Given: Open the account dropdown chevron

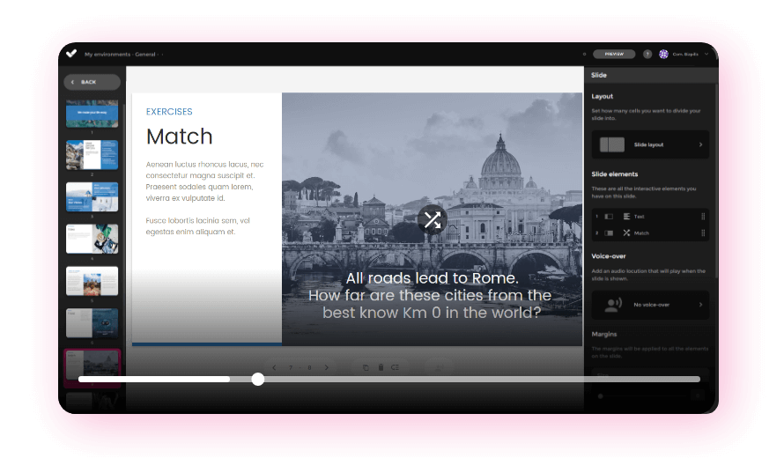Looking at the screenshot, I should pos(706,54).
